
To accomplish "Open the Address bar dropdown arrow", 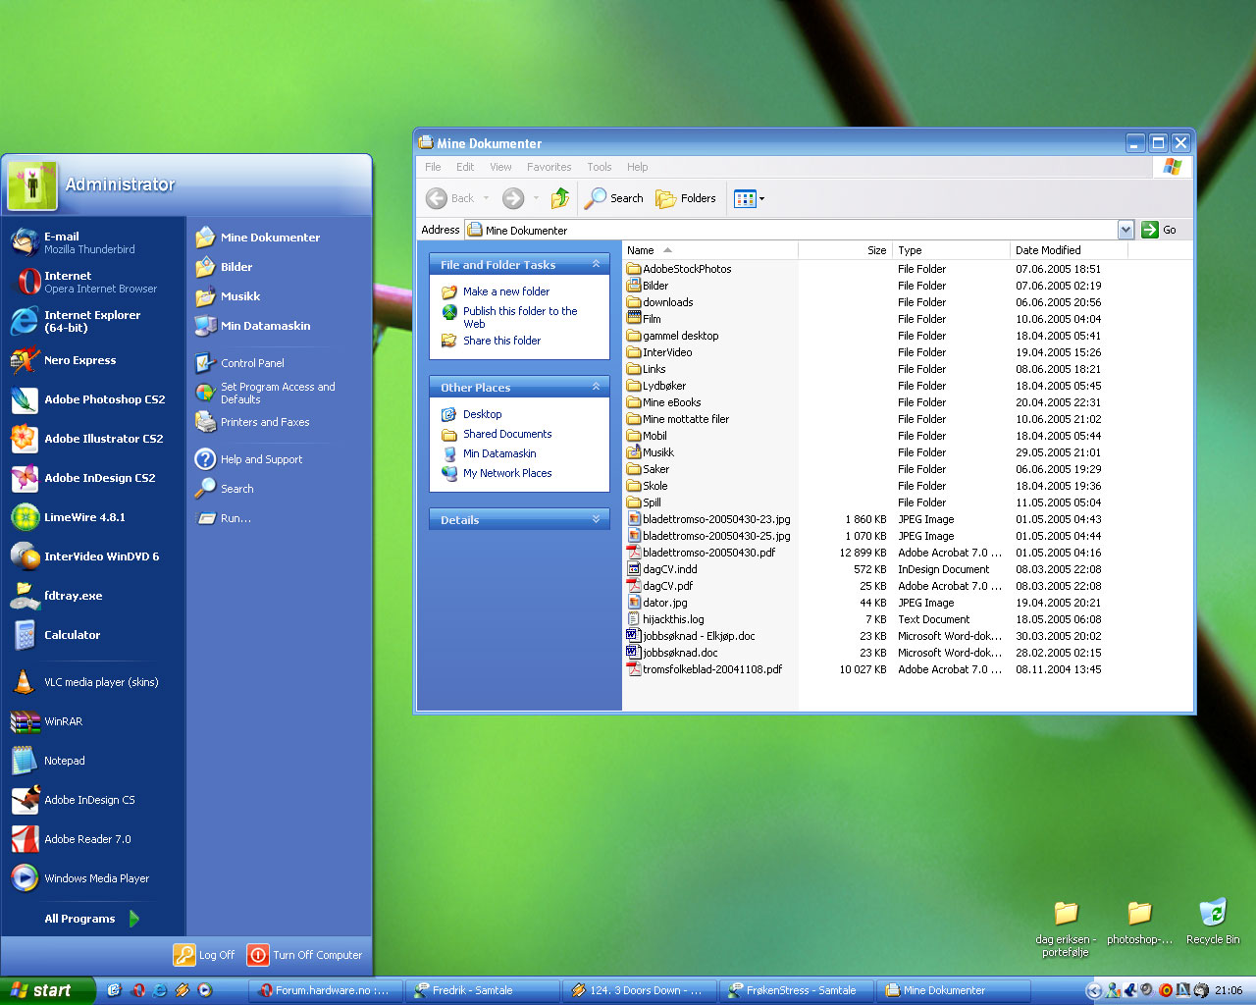I will pos(1125,230).
